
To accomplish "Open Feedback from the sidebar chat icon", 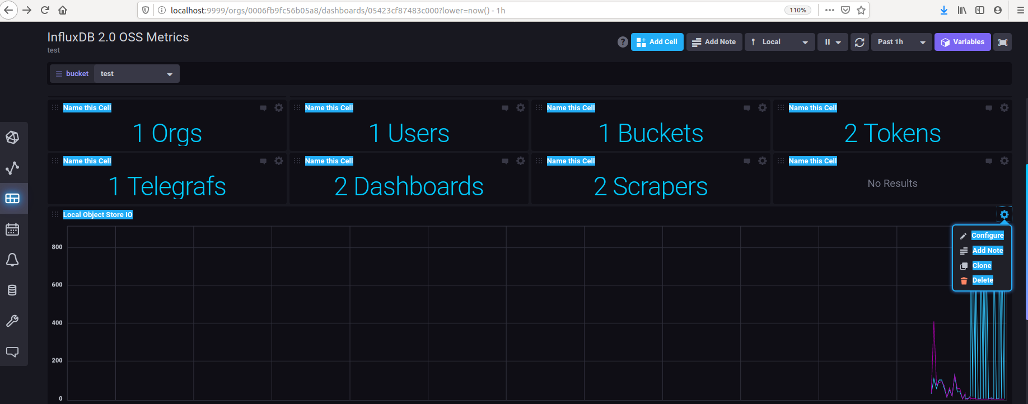I will (x=12, y=351).
